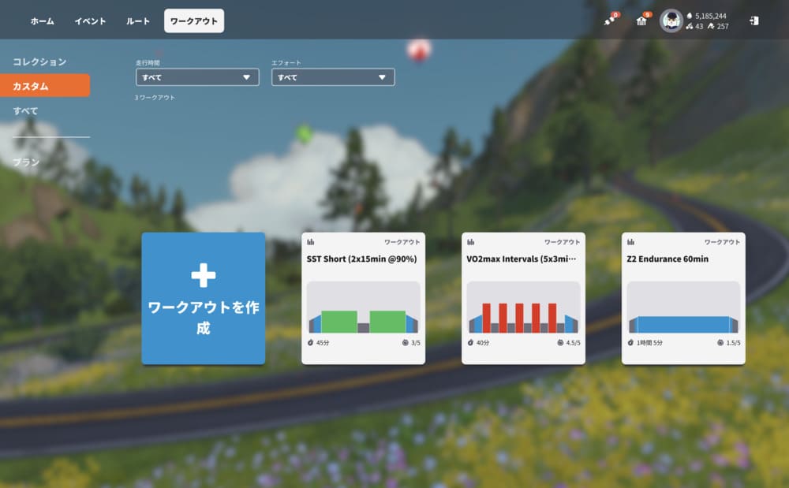
Task: Click stopwatch icon beside 45分
Action: point(310,343)
